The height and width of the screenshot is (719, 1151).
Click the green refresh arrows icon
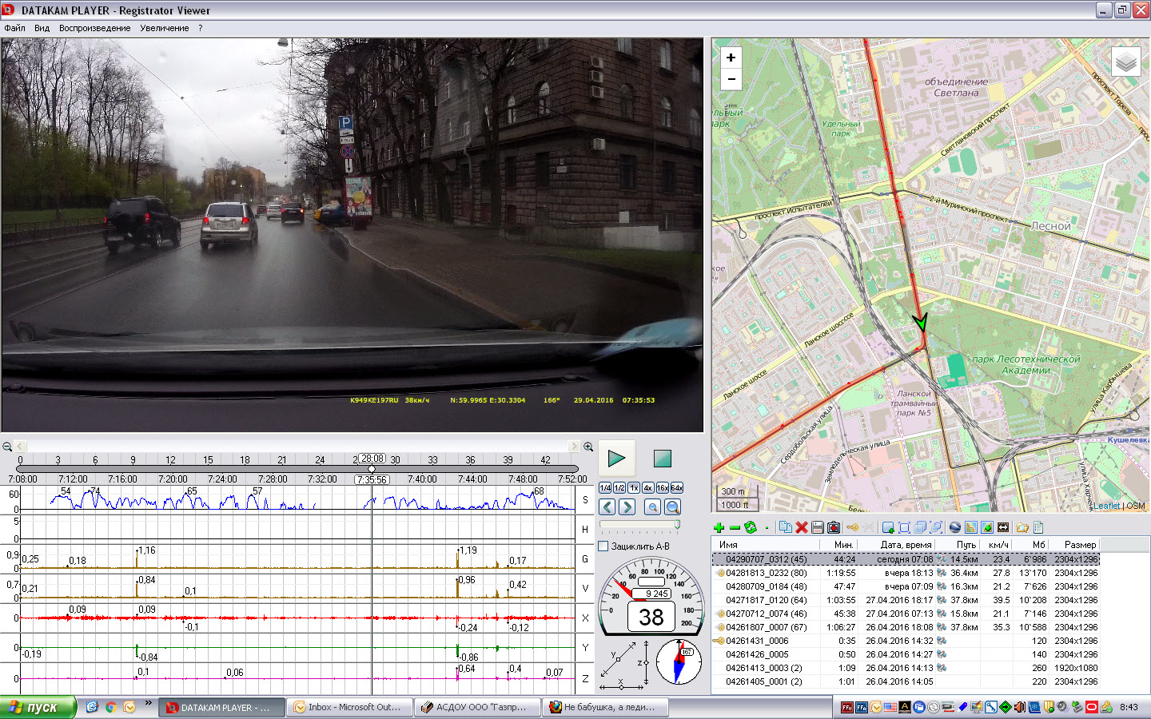pos(750,527)
